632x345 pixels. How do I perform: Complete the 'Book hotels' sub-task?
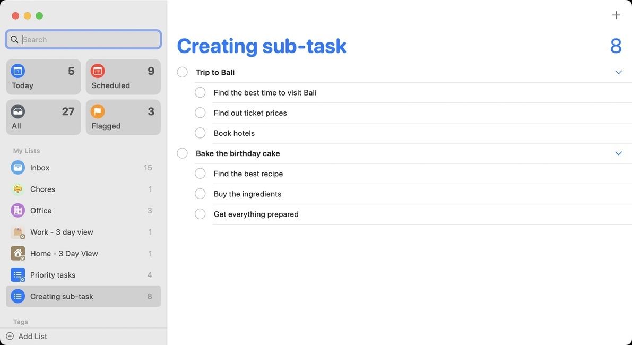[200, 133]
